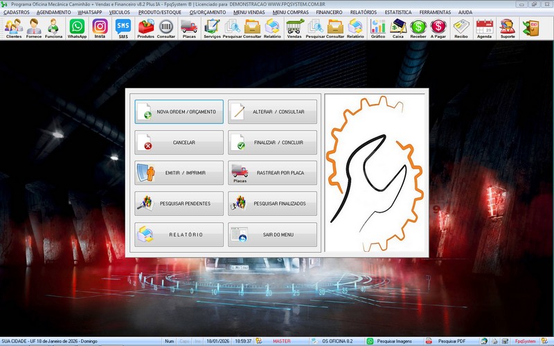Open the CADASTROS menu
This screenshot has width=554, height=346.
16,12
